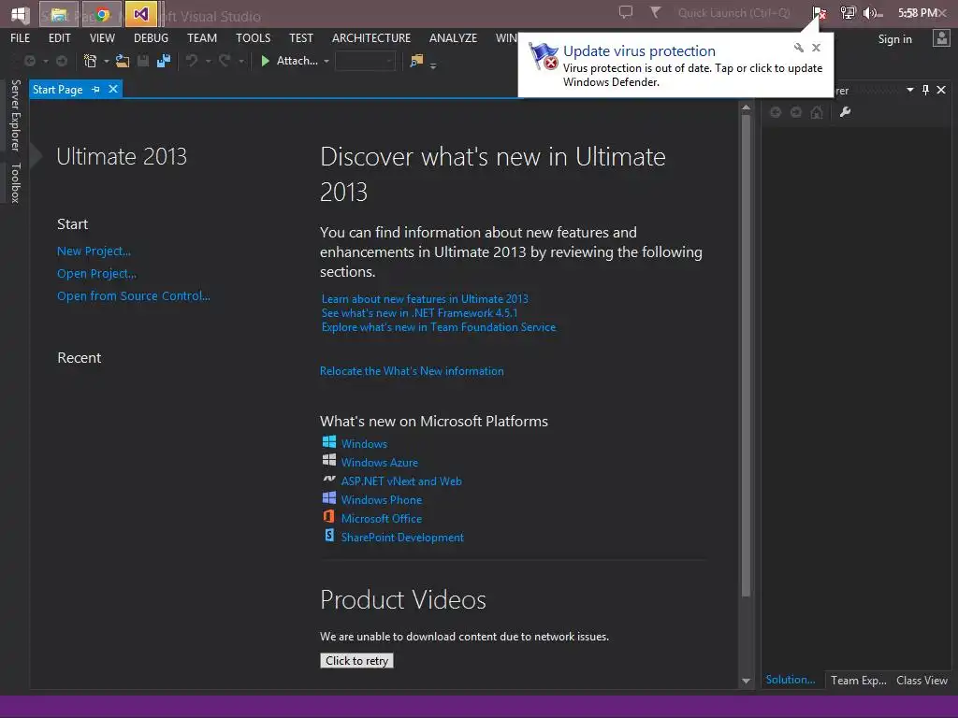The width and height of the screenshot is (958, 718).
Task: Click the Windows Azure link
Action: pos(380,463)
